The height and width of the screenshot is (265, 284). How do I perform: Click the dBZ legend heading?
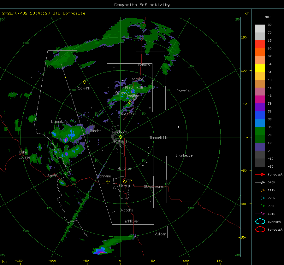click(268, 17)
